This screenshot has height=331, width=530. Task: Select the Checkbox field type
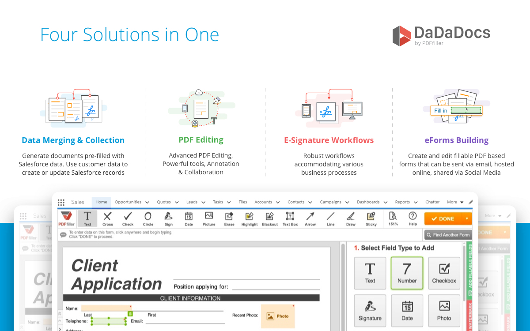point(444,273)
